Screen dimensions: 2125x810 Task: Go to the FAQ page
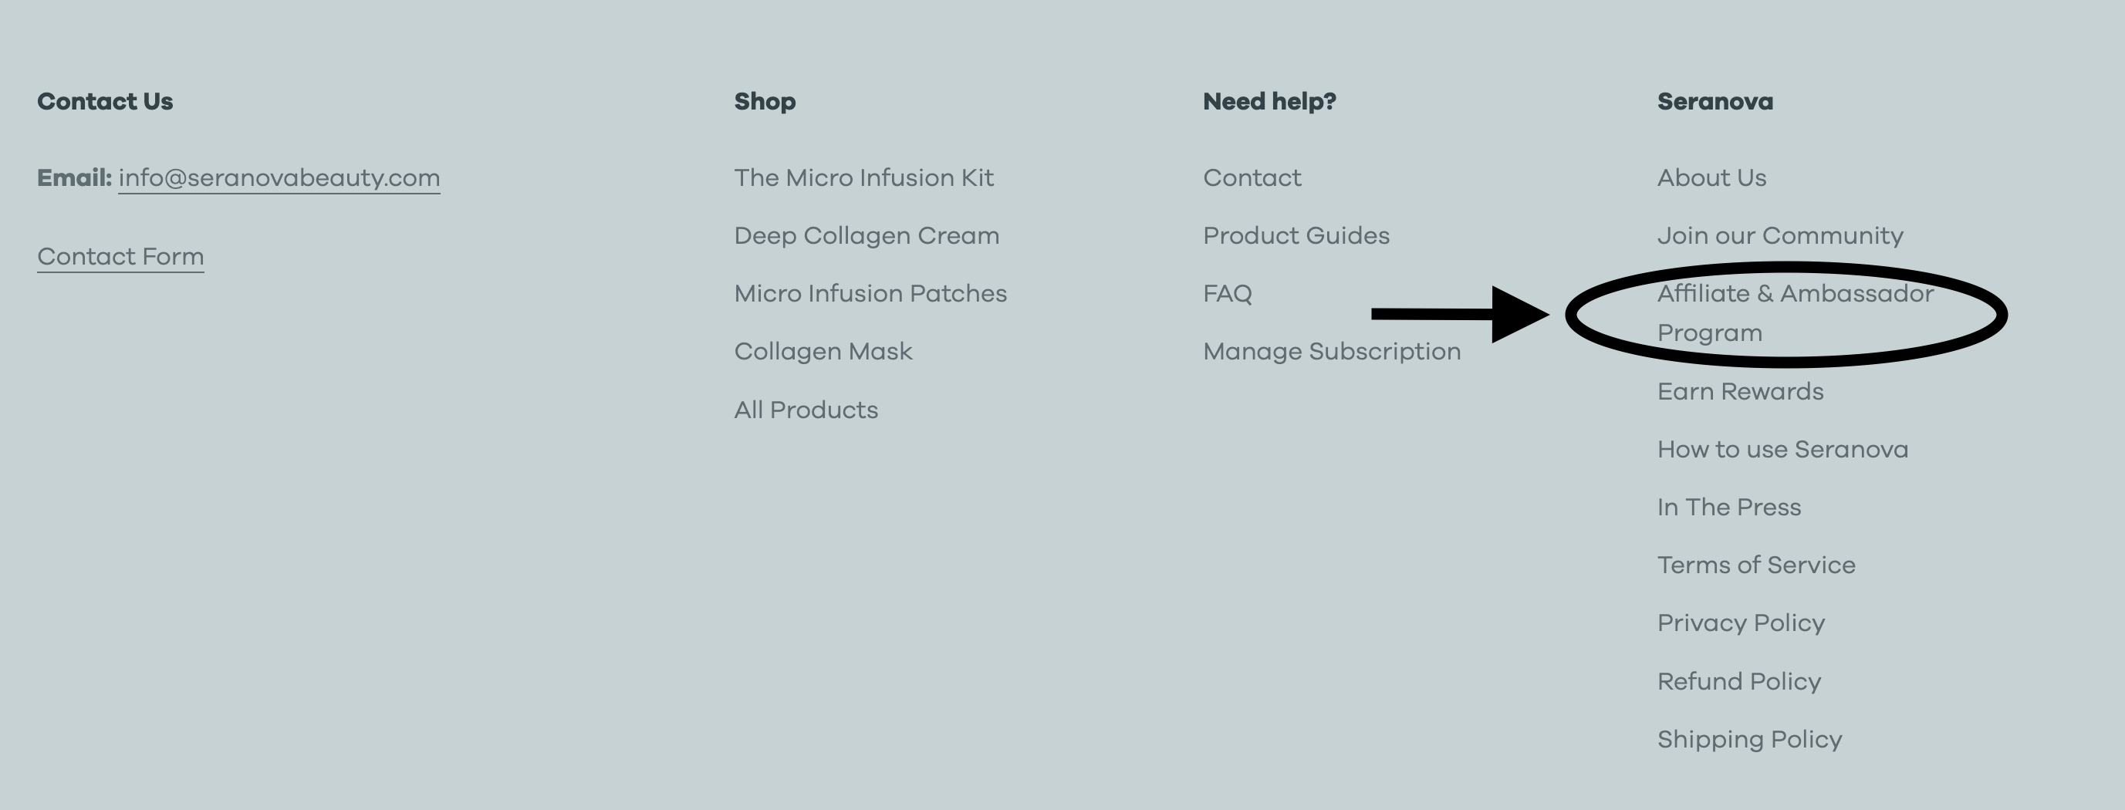[x=1227, y=294]
